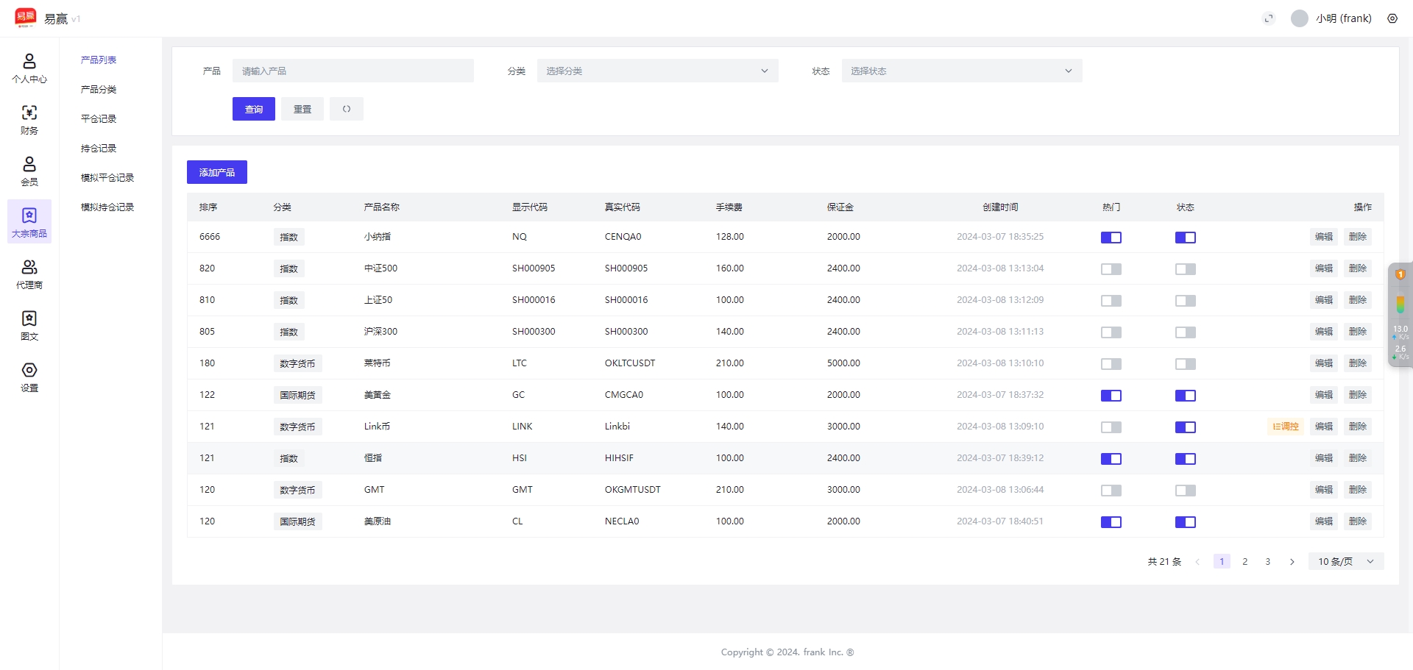
Task: Click 删除 for 莱特币 row
Action: 1358,363
